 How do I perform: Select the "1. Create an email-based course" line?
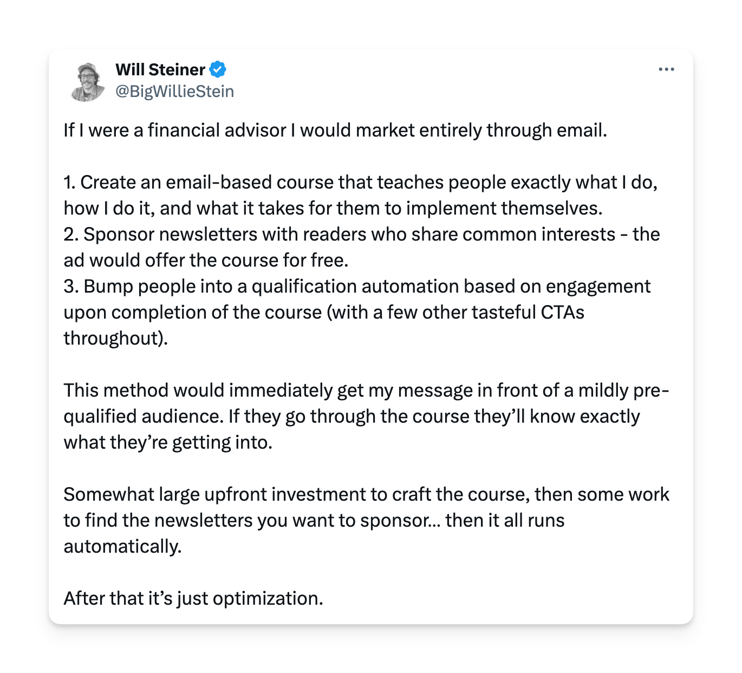coord(361,183)
